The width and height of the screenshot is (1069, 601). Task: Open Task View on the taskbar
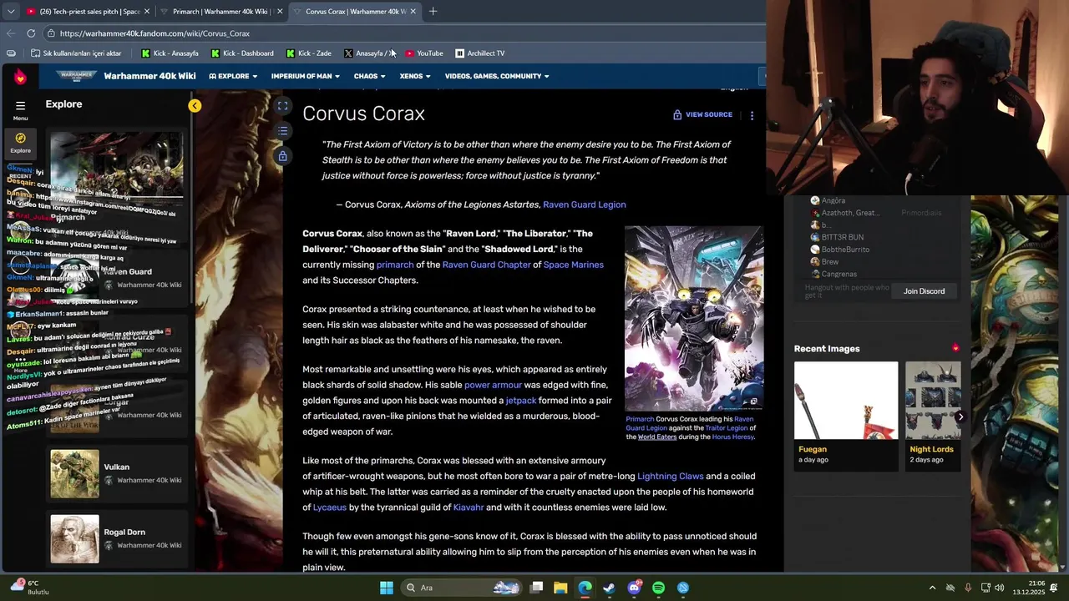[x=536, y=588]
